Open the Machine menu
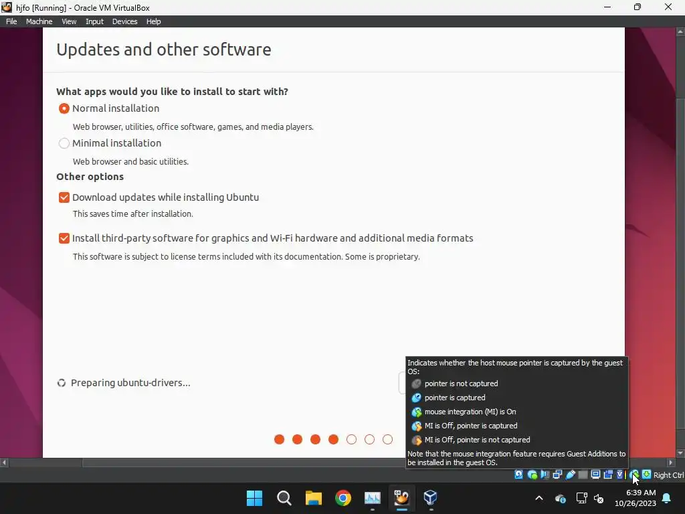The height and width of the screenshot is (514, 685). 39,21
